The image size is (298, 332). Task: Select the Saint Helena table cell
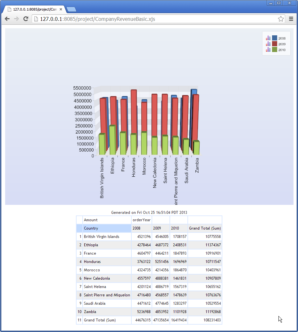(107, 287)
